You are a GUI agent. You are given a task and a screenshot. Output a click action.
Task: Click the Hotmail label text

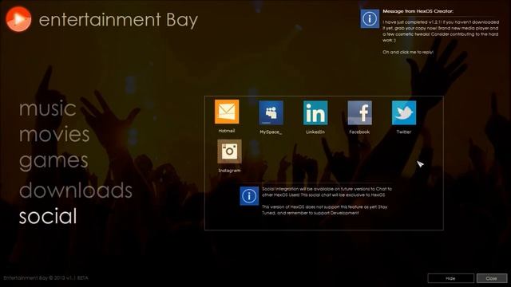coord(227,131)
